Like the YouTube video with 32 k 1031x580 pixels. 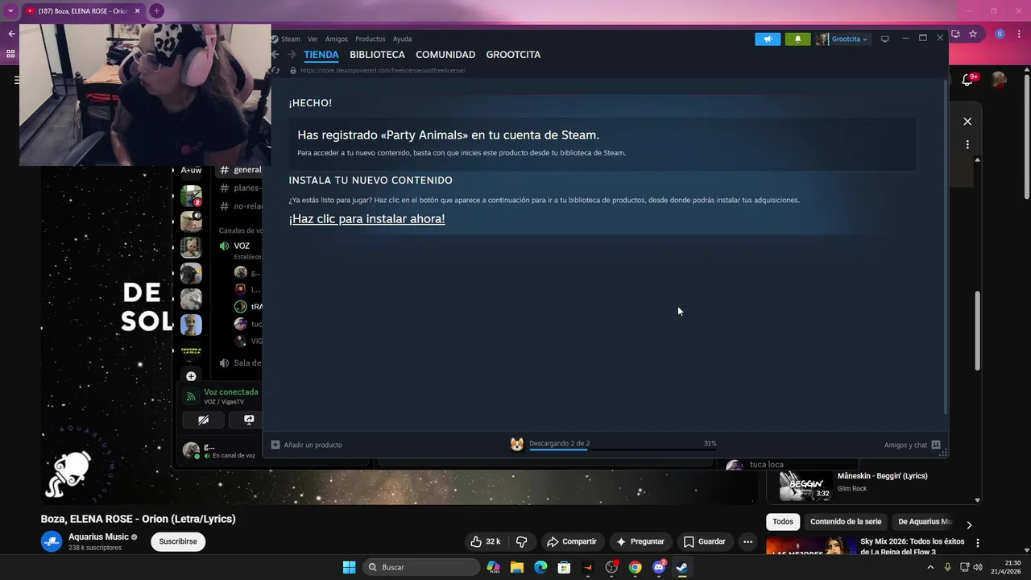pyautogui.click(x=486, y=541)
